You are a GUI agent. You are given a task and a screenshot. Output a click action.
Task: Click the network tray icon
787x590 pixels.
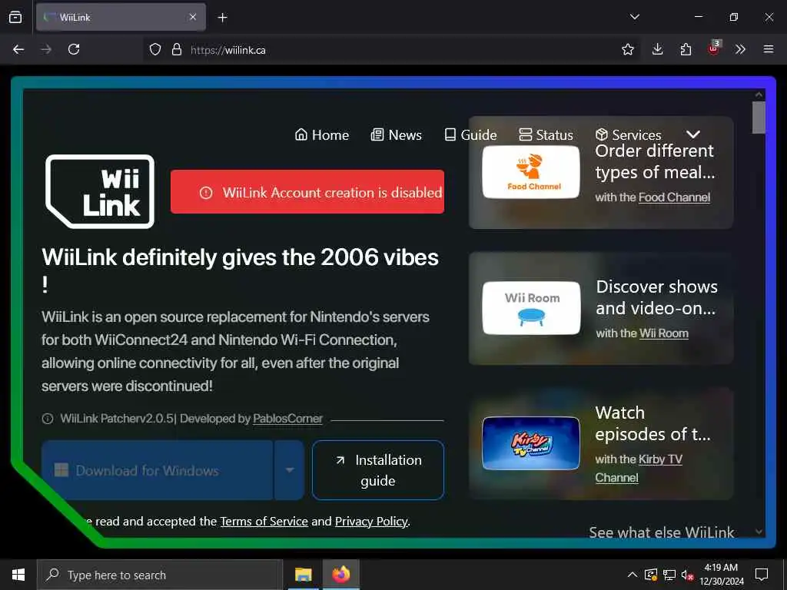(x=669, y=575)
